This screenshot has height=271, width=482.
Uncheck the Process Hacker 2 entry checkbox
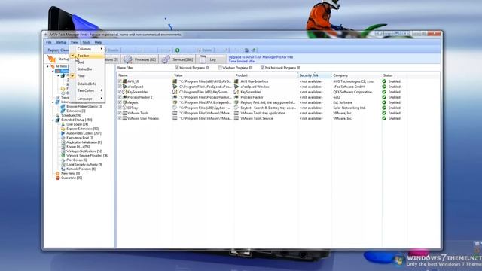pos(120,97)
